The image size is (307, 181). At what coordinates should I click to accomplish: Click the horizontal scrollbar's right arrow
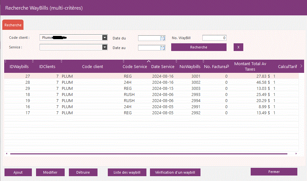point(296,154)
